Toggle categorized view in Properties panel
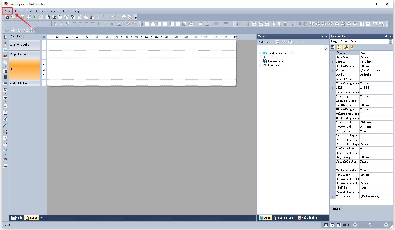Viewport: 395px width, 230px height. pyautogui.click(x=333, y=47)
